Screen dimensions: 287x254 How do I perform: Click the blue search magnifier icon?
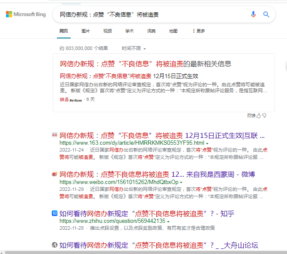coord(266,14)
